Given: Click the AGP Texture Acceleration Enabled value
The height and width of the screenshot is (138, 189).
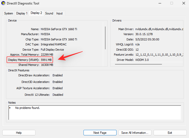Looking at the screenshot, I should (x=57, y=88).
